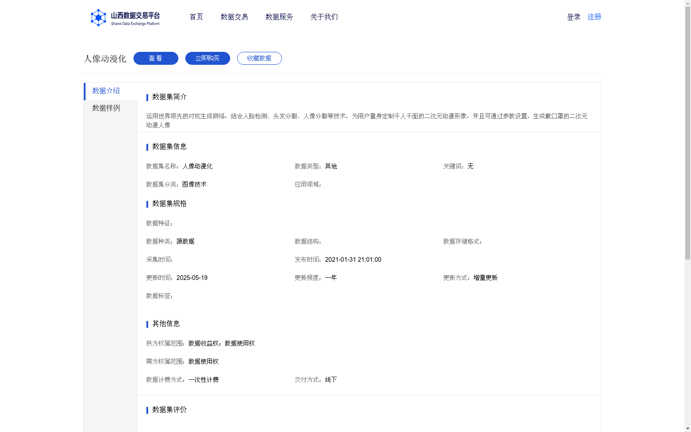Click the 数据集规格 section heading

pos(169,203)
